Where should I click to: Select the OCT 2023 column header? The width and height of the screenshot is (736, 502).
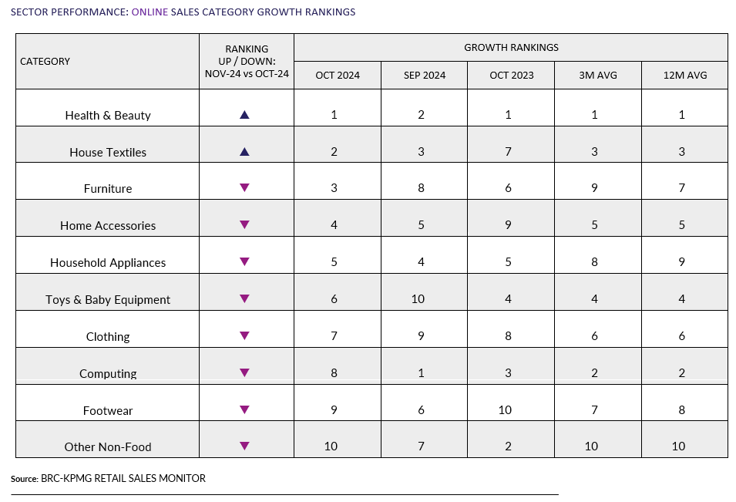click(511, 75)
